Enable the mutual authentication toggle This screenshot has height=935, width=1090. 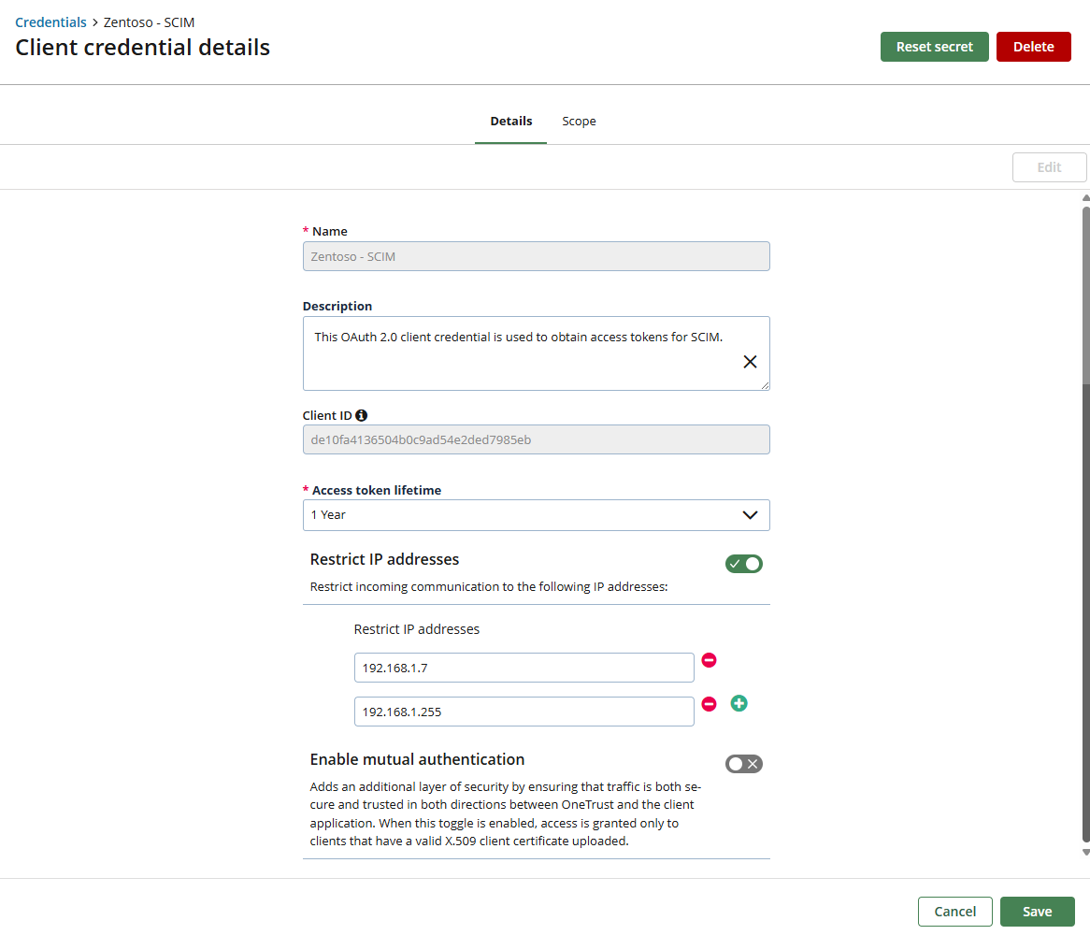[744, 764]
